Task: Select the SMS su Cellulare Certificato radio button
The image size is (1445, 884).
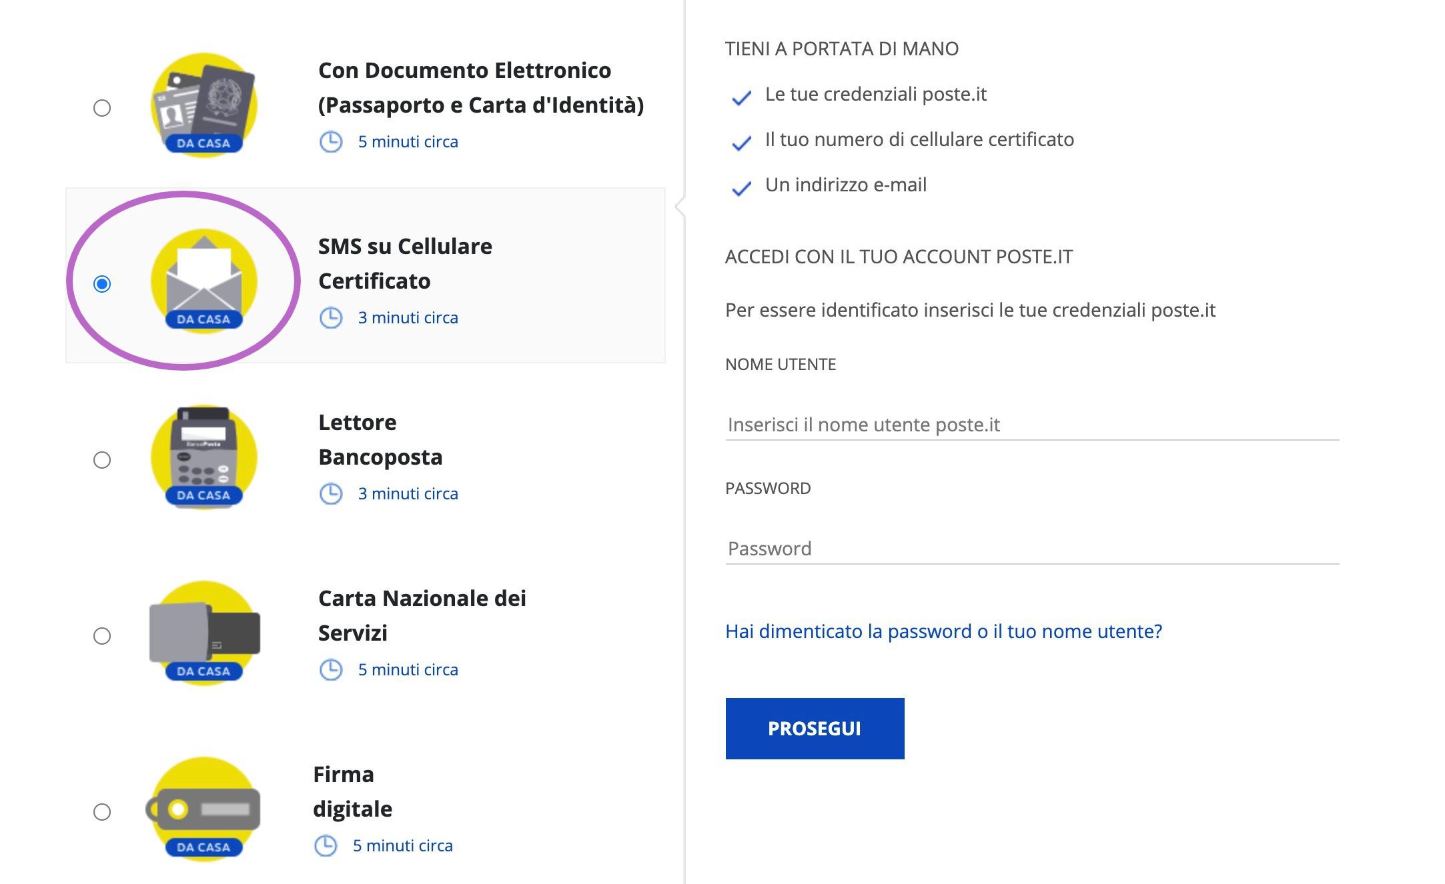Action: click(x=102, y=284)
